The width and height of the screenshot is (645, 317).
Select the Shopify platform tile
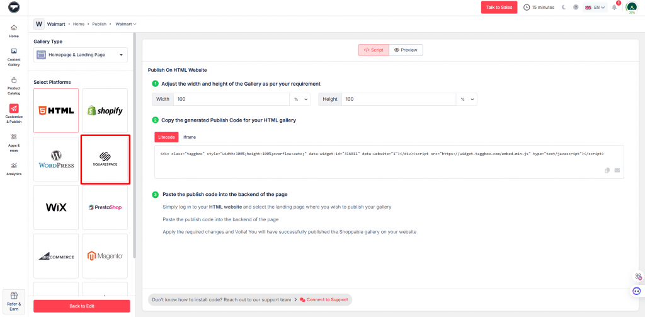click(105, 111)
